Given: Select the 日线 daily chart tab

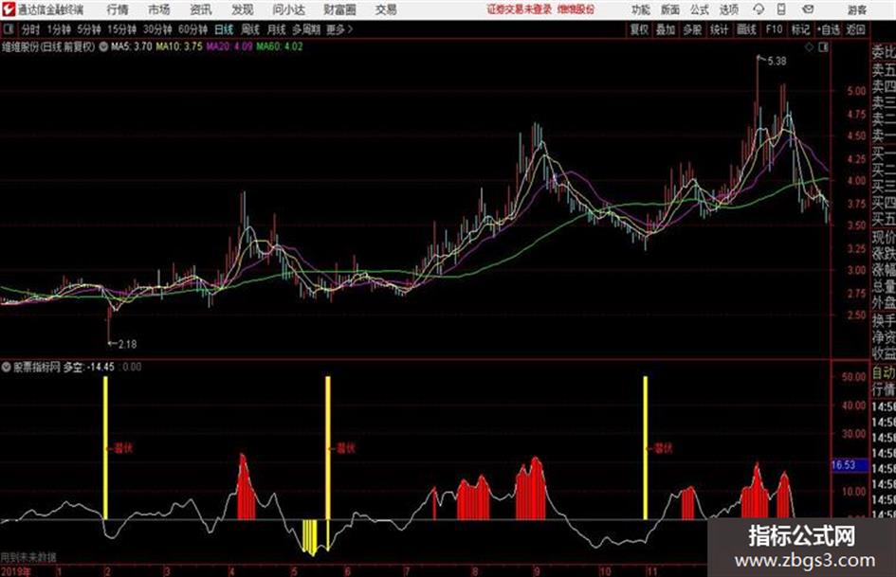Looking at the screenshot, I should pos(224,29).
